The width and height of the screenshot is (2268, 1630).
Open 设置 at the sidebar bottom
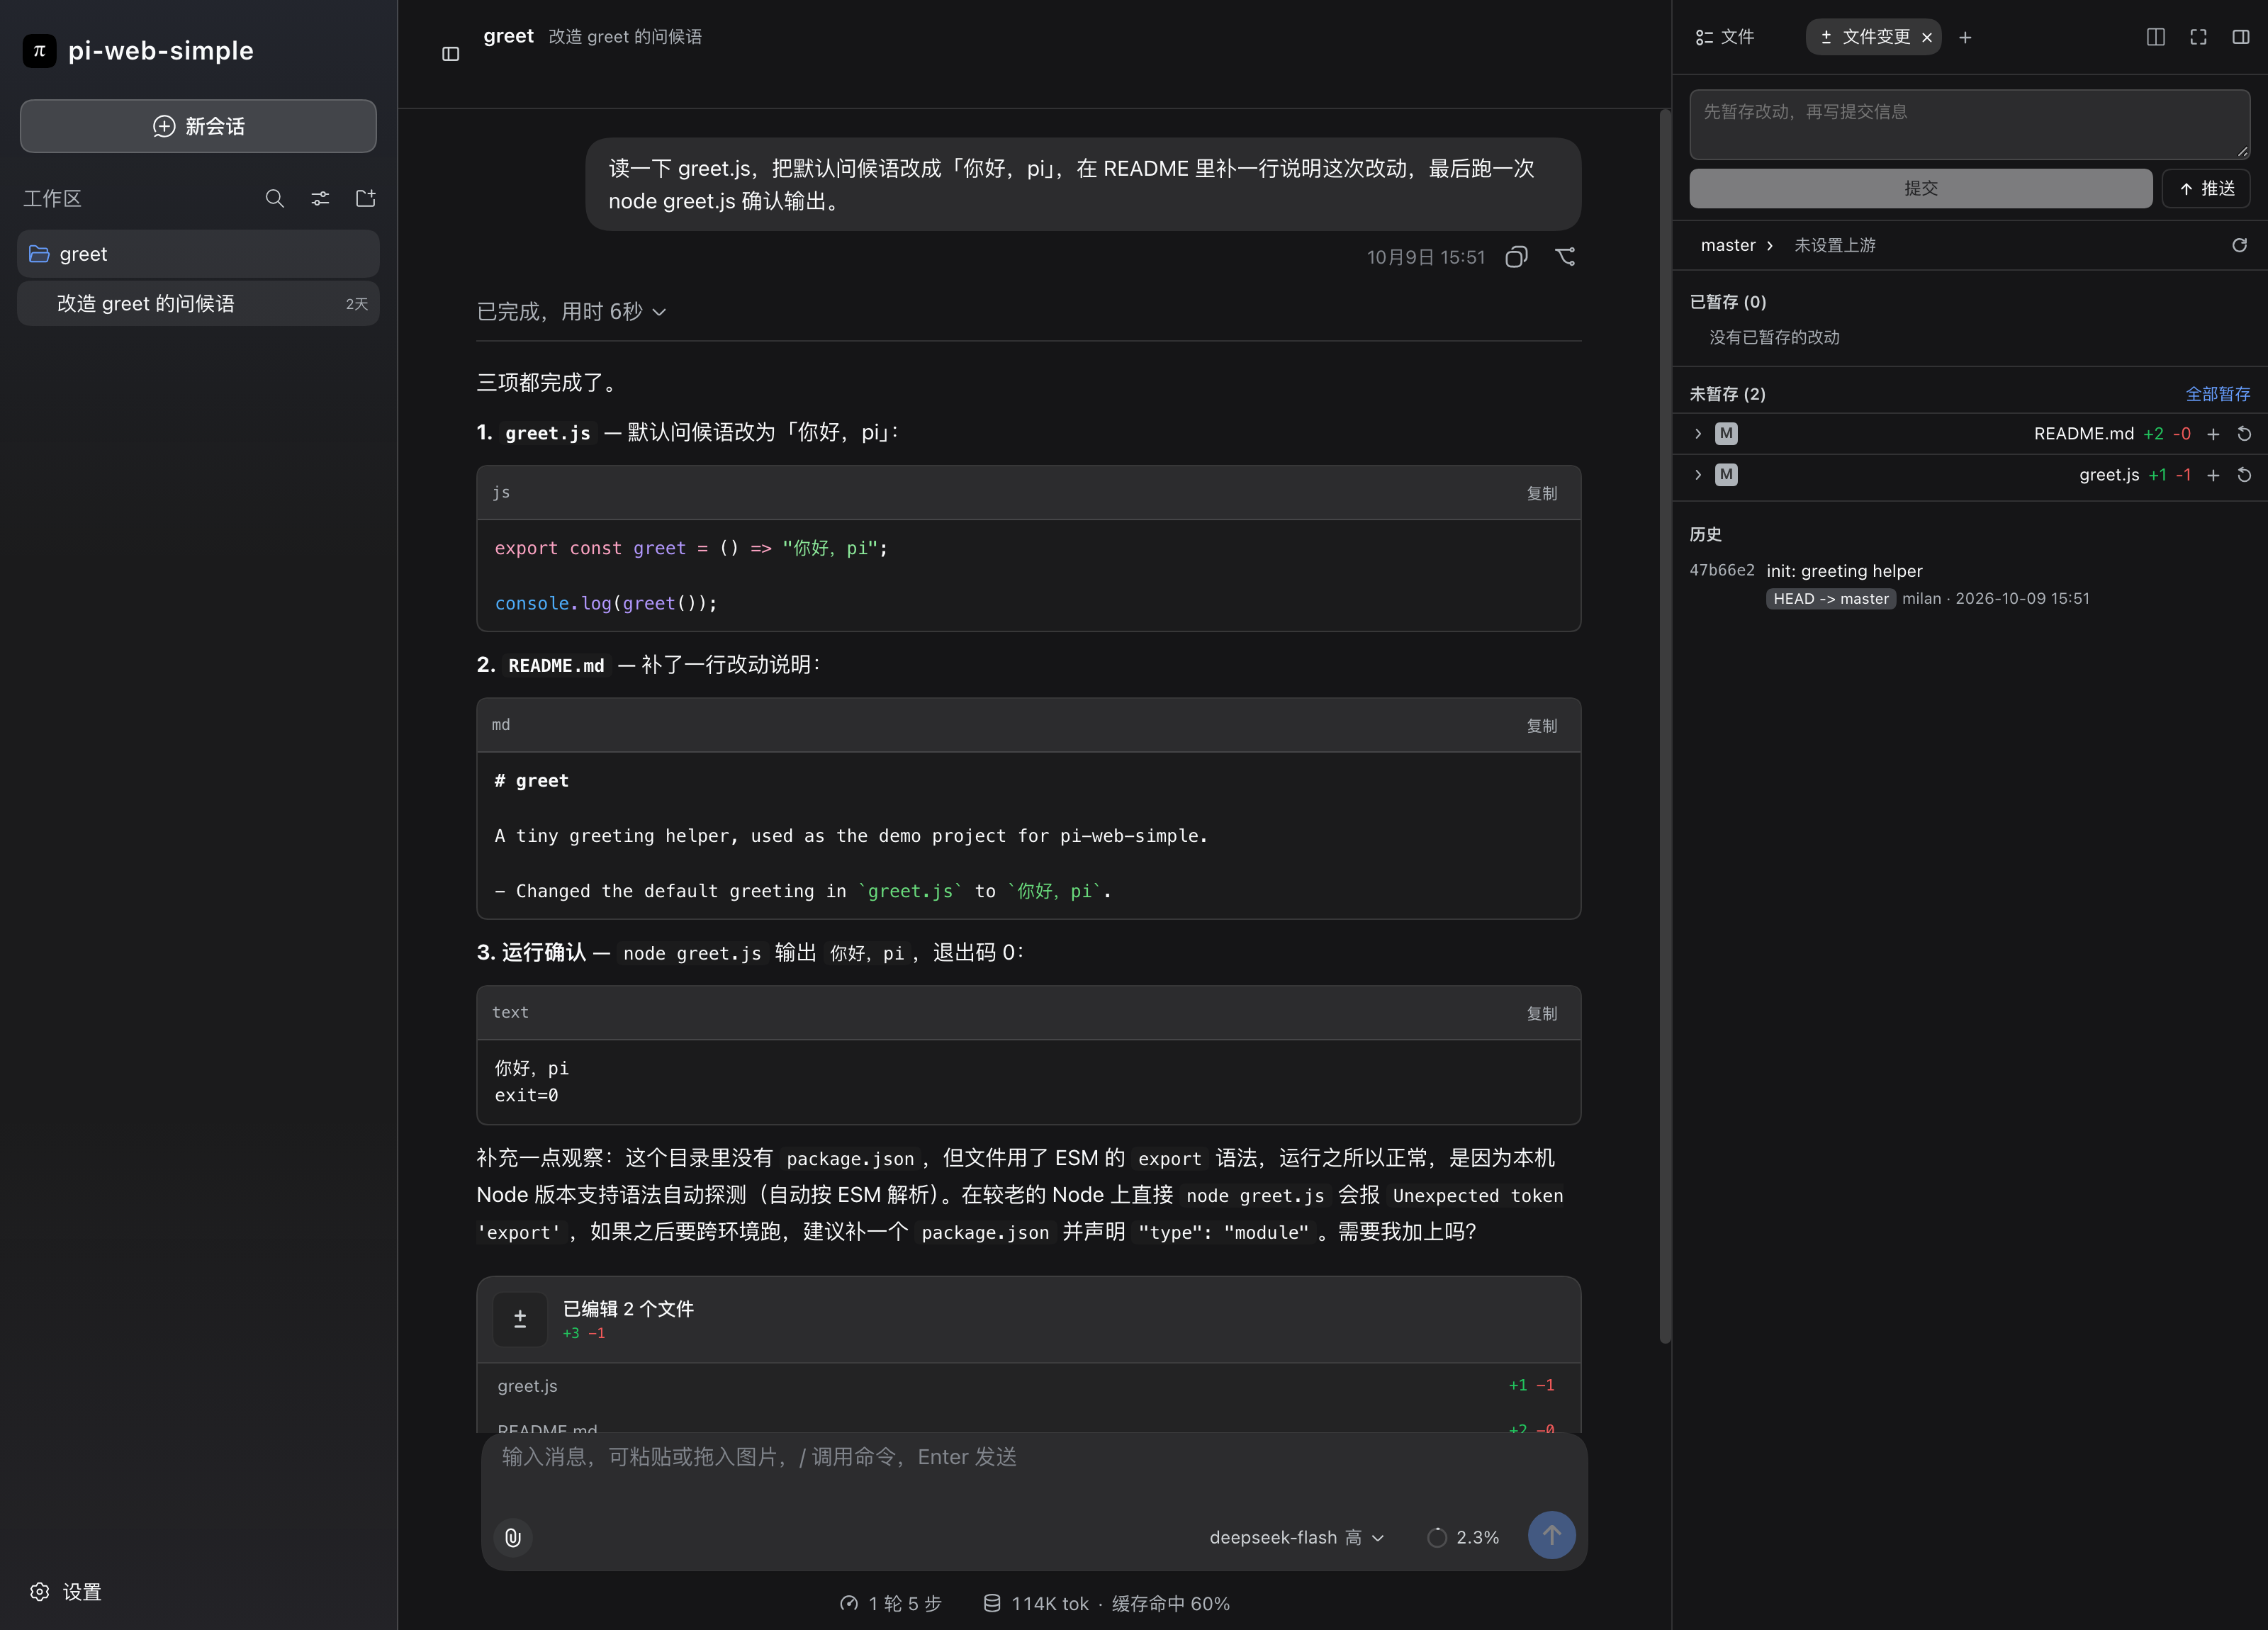[x=66, y=1591]
